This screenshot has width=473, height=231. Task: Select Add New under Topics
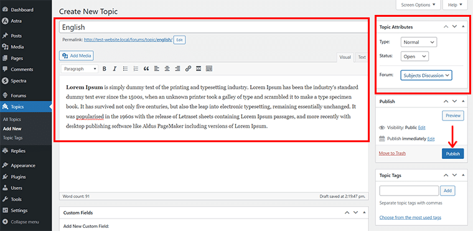(12, 129)
